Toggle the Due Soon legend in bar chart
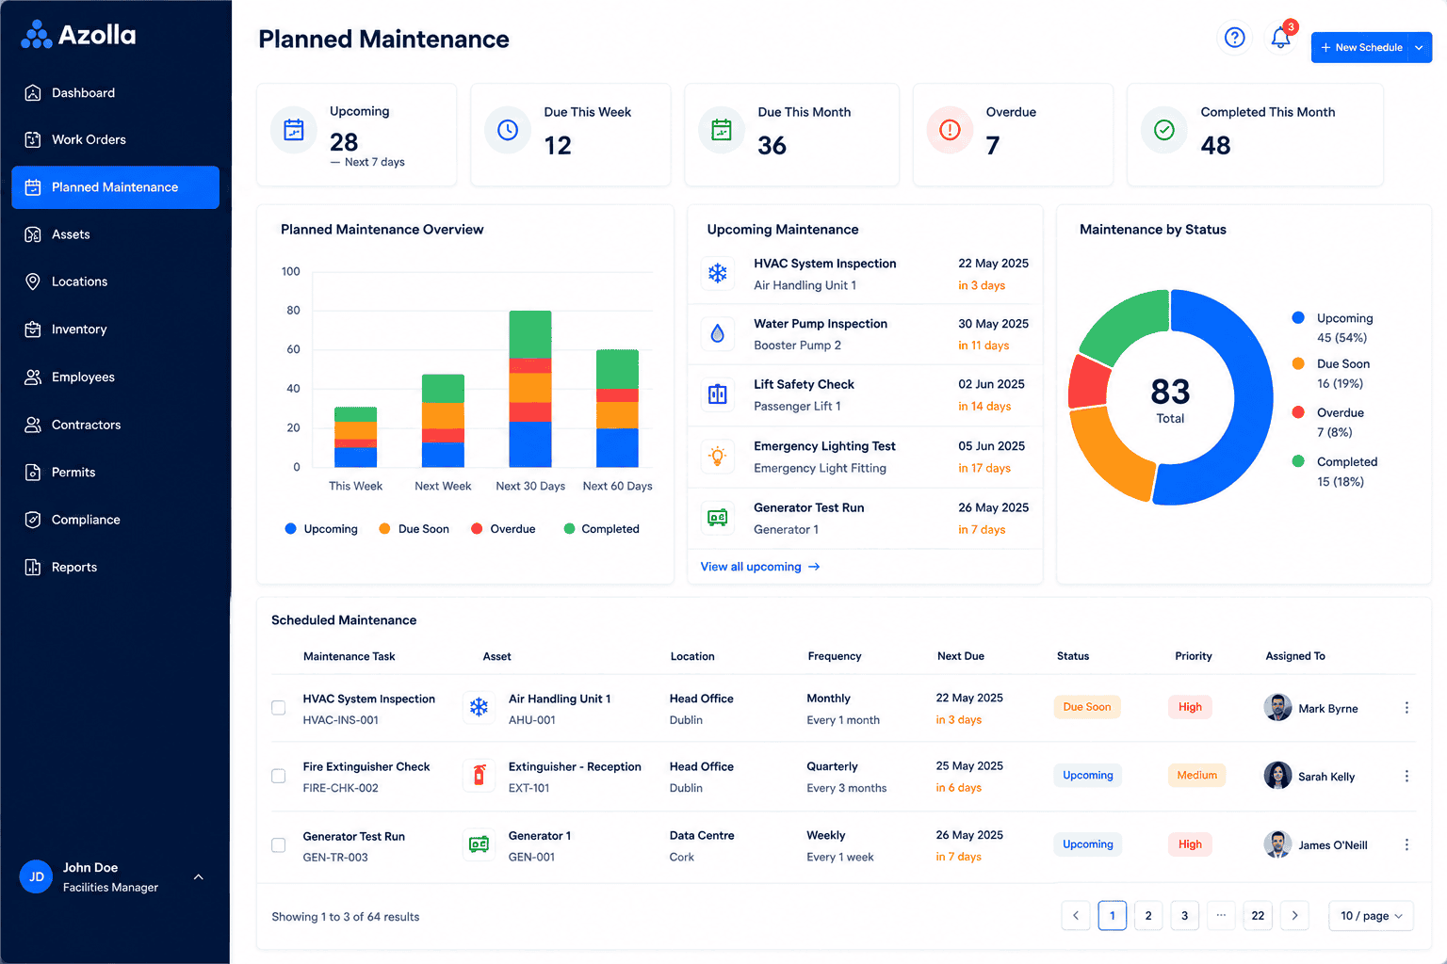Image resolution: width=1447 pixels, height=964 pixels. [414, 529]
